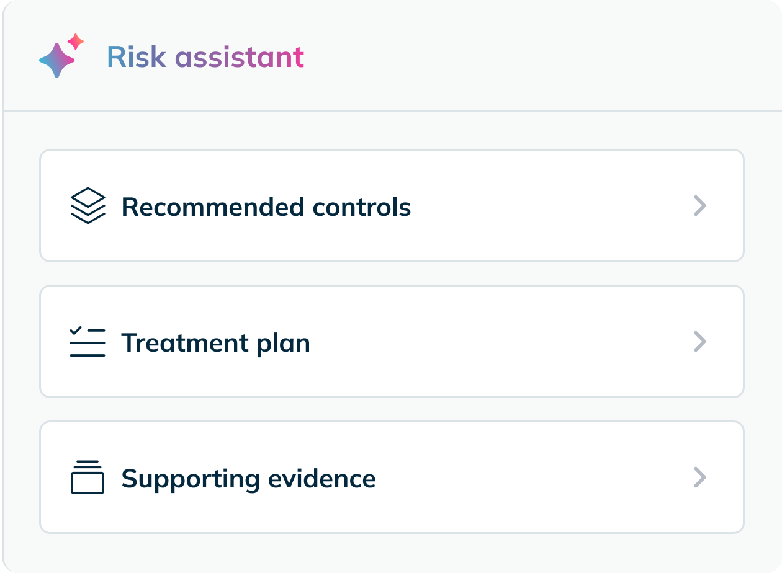This screenshot has height=573, width=782.
Task: Click the word "evidence" in the third card
Action: click(x=321, y=479)
